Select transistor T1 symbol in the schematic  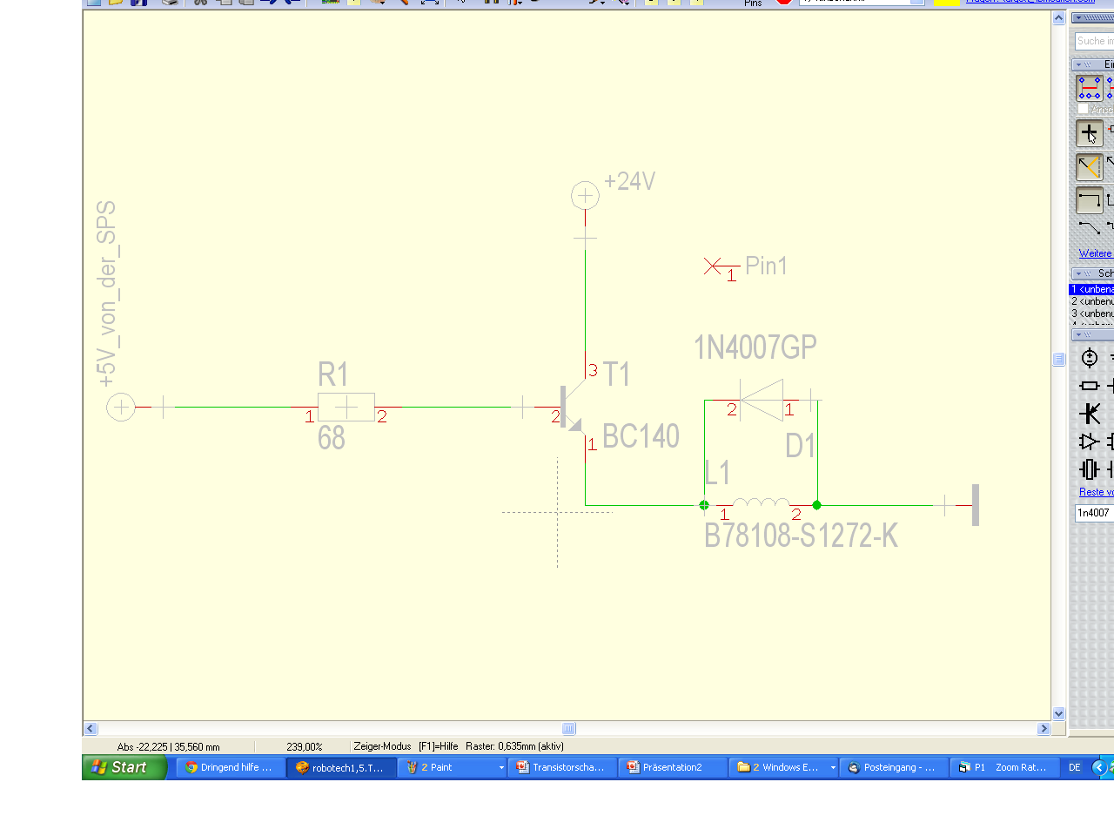[x=573, y=407]
